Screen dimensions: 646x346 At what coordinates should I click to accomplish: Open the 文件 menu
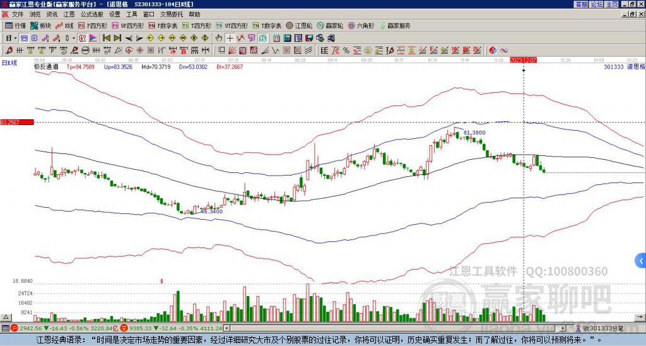18,15
